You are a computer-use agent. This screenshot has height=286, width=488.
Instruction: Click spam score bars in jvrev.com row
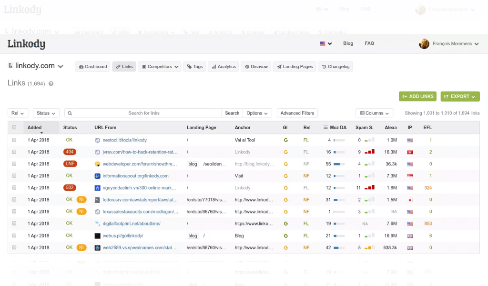click(x=369, y=152)
